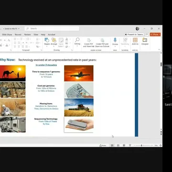Open the Sensitivity option
The image size is (172, 172).
[125, 42]
